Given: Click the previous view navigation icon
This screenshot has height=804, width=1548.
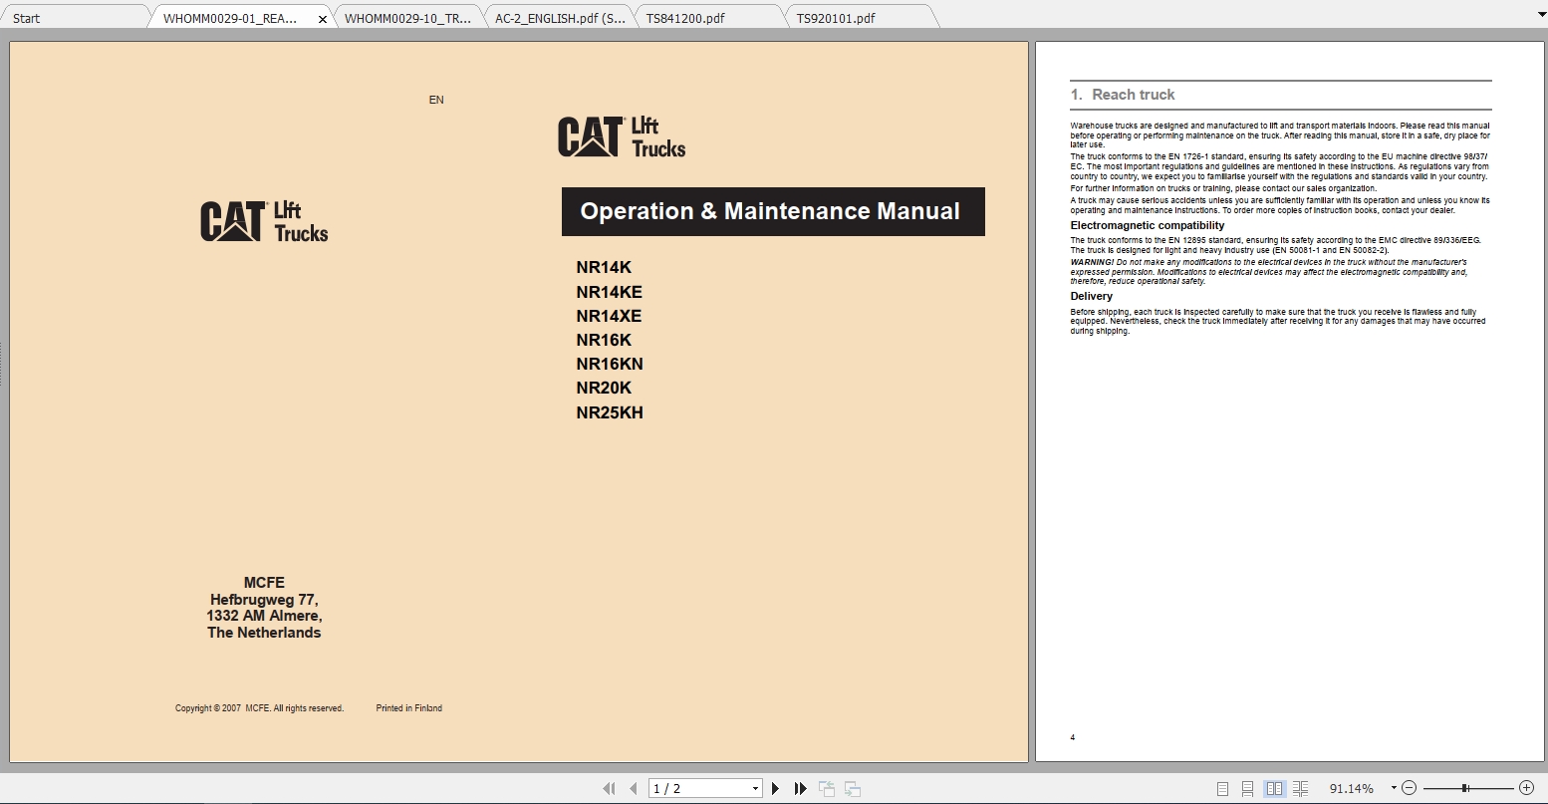Looking at the screenshot, I should click(827, 787).
